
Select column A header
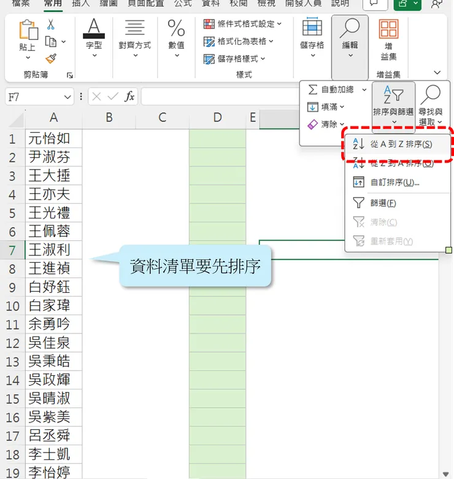pyautogui.click(x=54, y=118)
